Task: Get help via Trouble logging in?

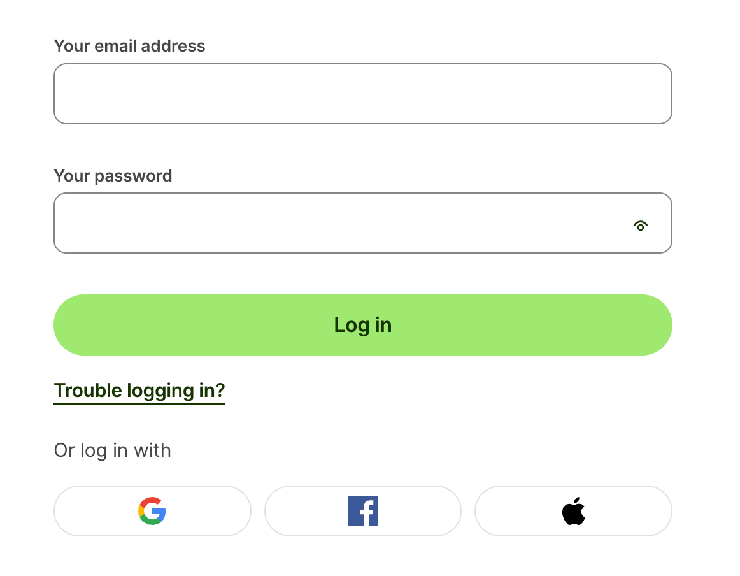Action: [x=139, y=391]
